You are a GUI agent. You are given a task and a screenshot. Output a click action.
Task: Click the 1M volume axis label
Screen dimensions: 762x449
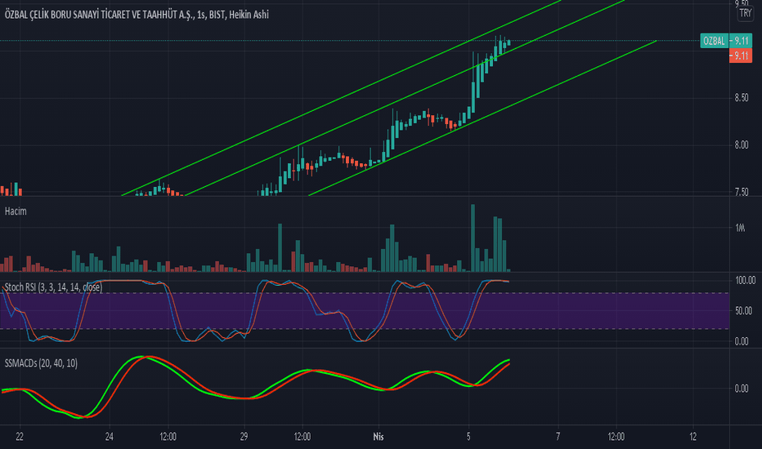(740, 228)
